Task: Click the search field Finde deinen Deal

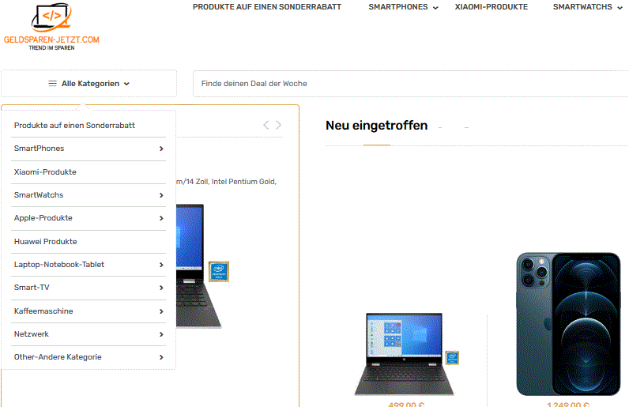Action: click(411, 84)
